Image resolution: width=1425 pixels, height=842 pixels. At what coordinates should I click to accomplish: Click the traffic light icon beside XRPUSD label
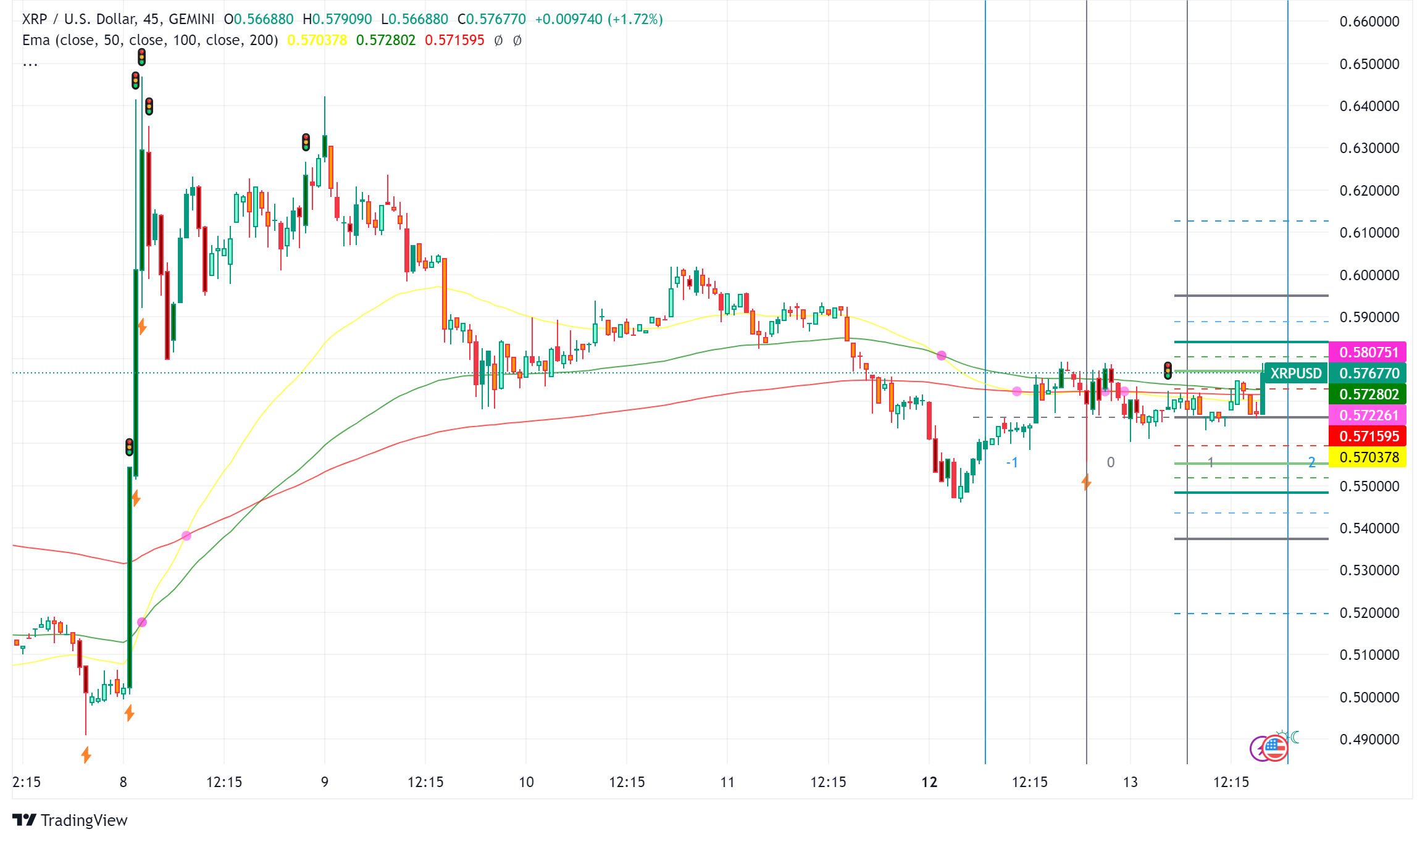pos(1168,370)
